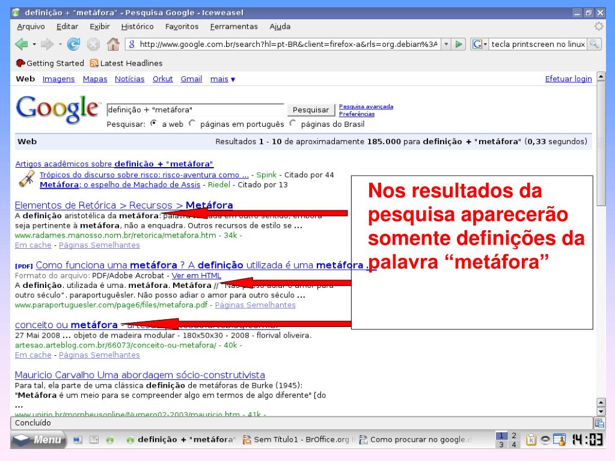Click the clock showing 14:03

pyautogui.click(x=587, y=440)
